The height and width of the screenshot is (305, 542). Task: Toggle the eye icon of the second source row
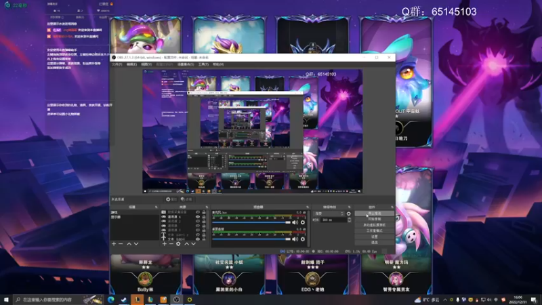pyautogui.click(x=198, y=217)
